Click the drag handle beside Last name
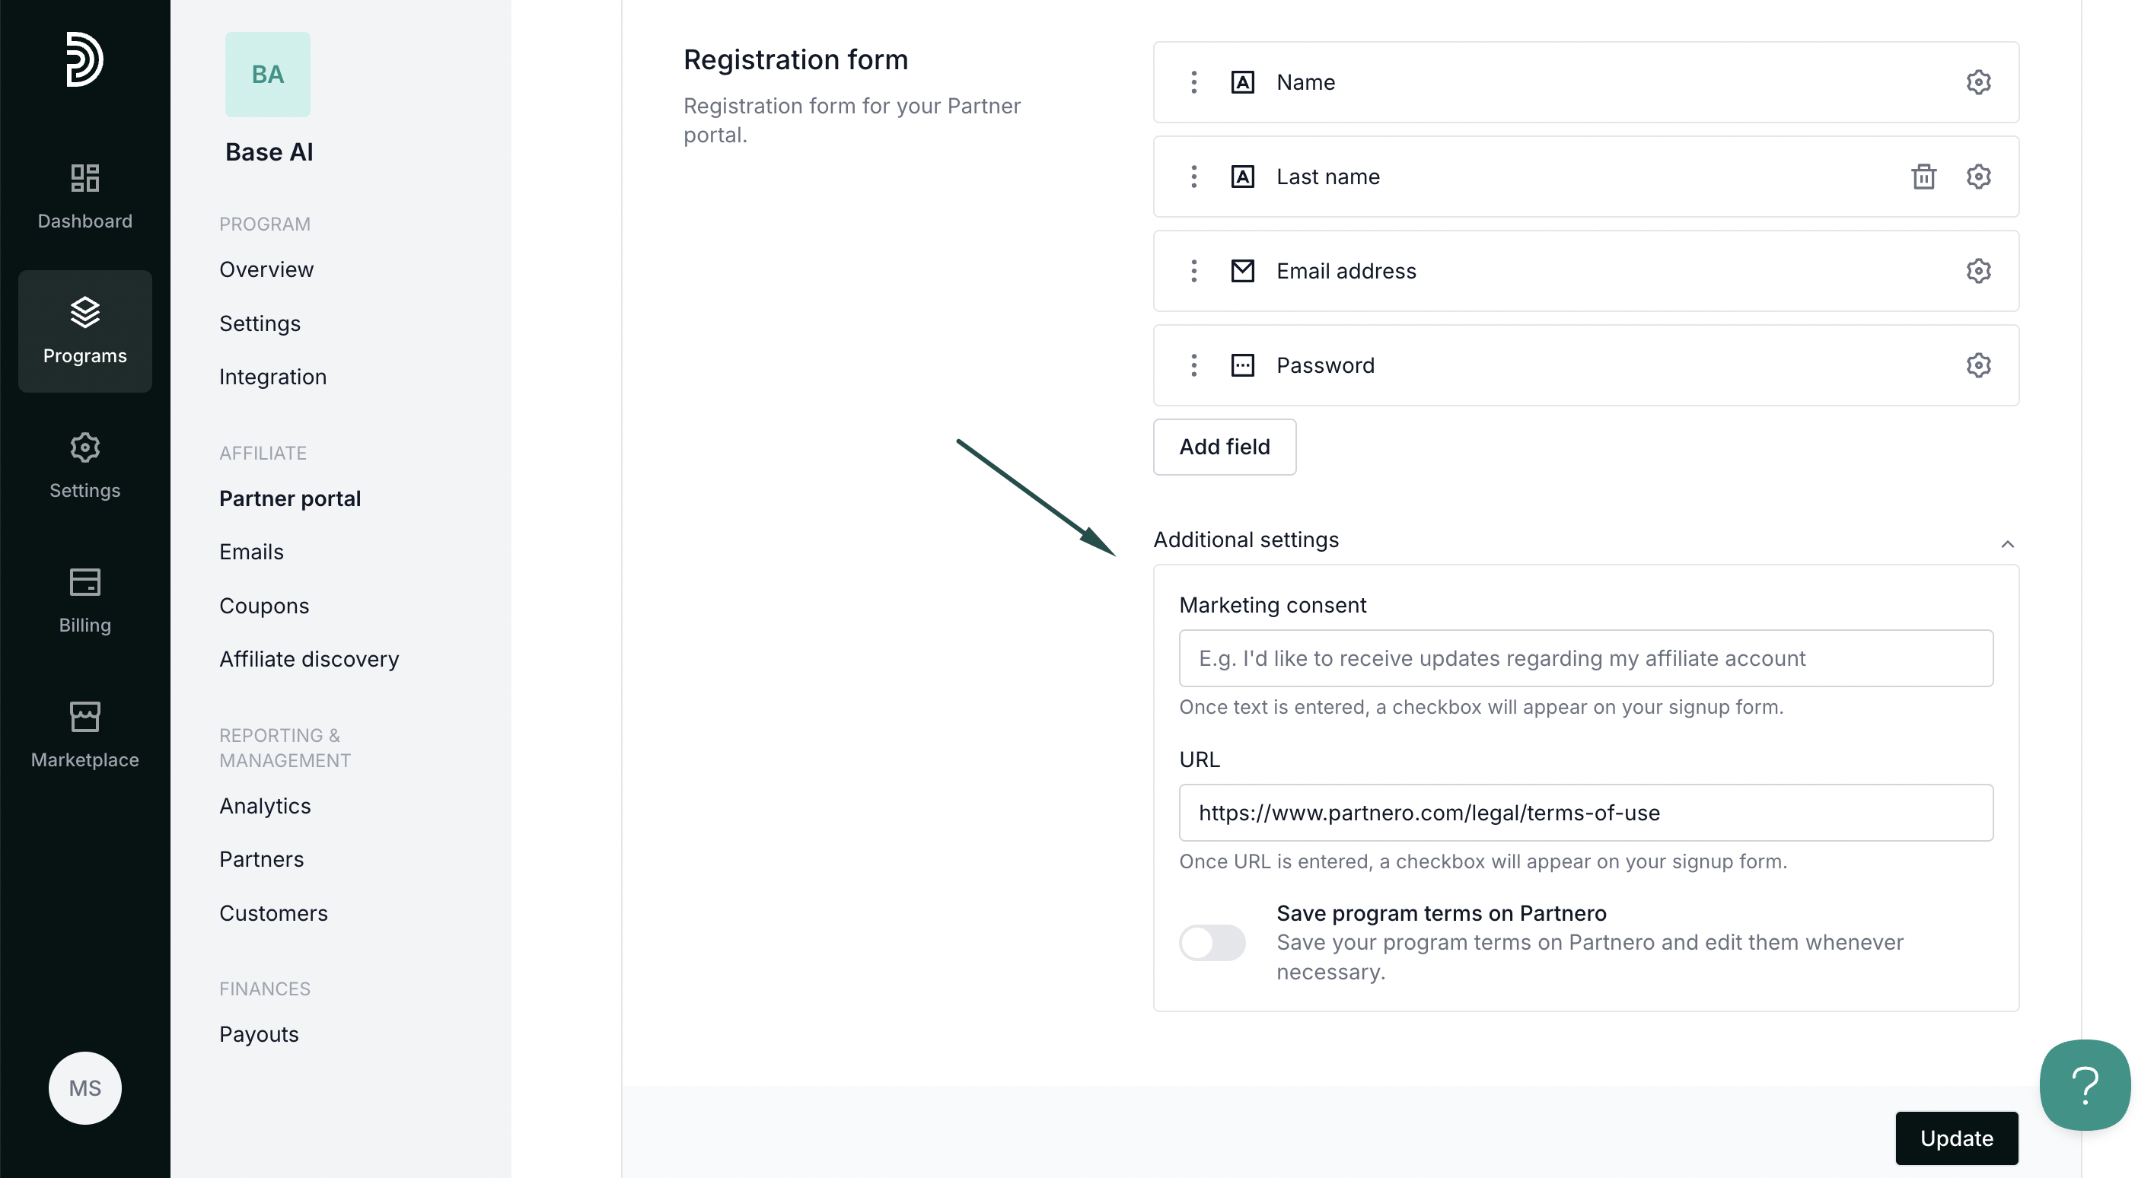The height and width of the screenshot is (1178, 2154). click(1193, 177)
